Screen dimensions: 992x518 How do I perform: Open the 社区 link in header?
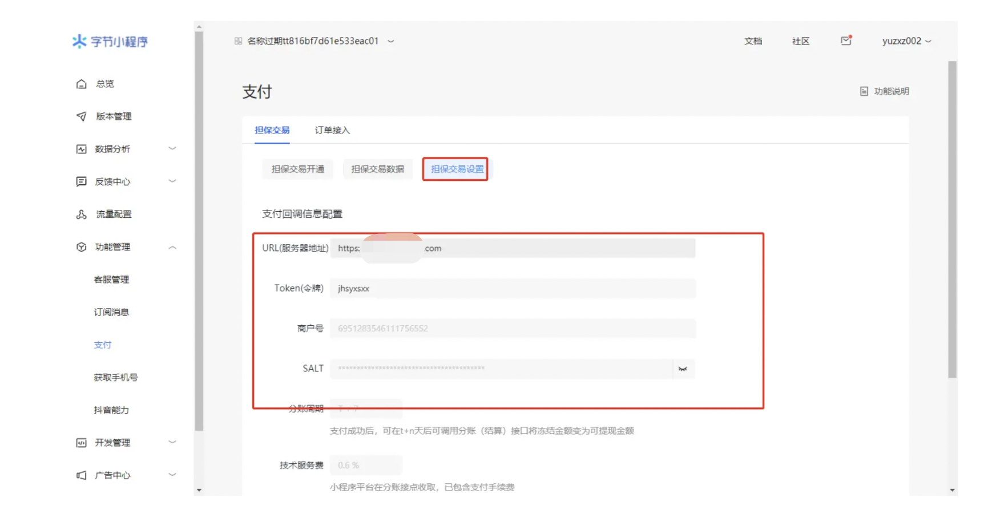pos(801,41)
